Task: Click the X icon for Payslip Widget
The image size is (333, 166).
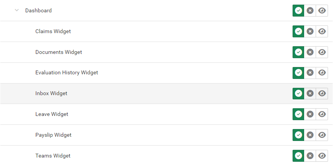Action: [310, 135]
